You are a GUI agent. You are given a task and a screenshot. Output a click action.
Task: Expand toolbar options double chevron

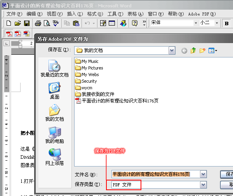(x=144, y=23)
